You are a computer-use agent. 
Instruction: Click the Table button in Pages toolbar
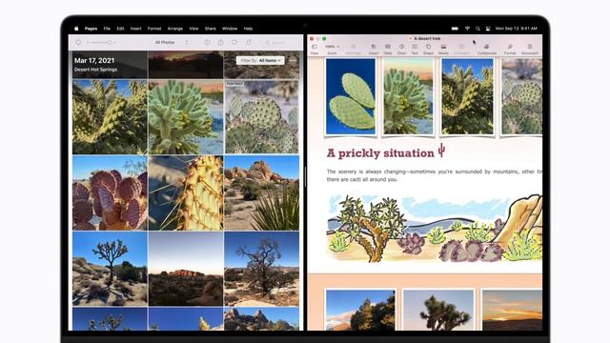pos(388,50)
